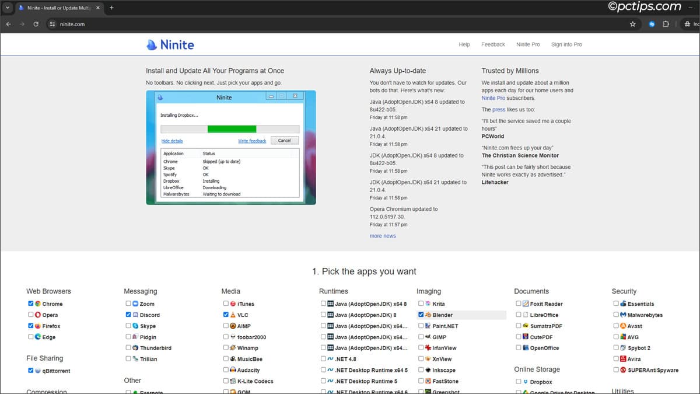700x394 pixels.
Task: Open the more news link
Action: click(x=382, y=235)
